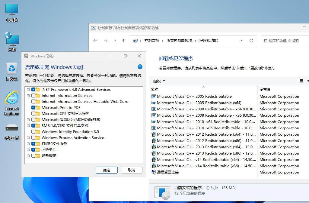Toggle the 旧版组件 checkbox

pos(33,150)
